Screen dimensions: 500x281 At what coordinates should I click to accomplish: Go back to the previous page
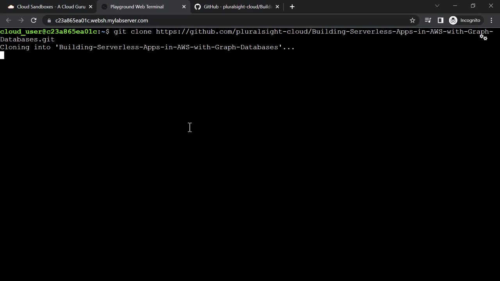[x=9, y=20]
